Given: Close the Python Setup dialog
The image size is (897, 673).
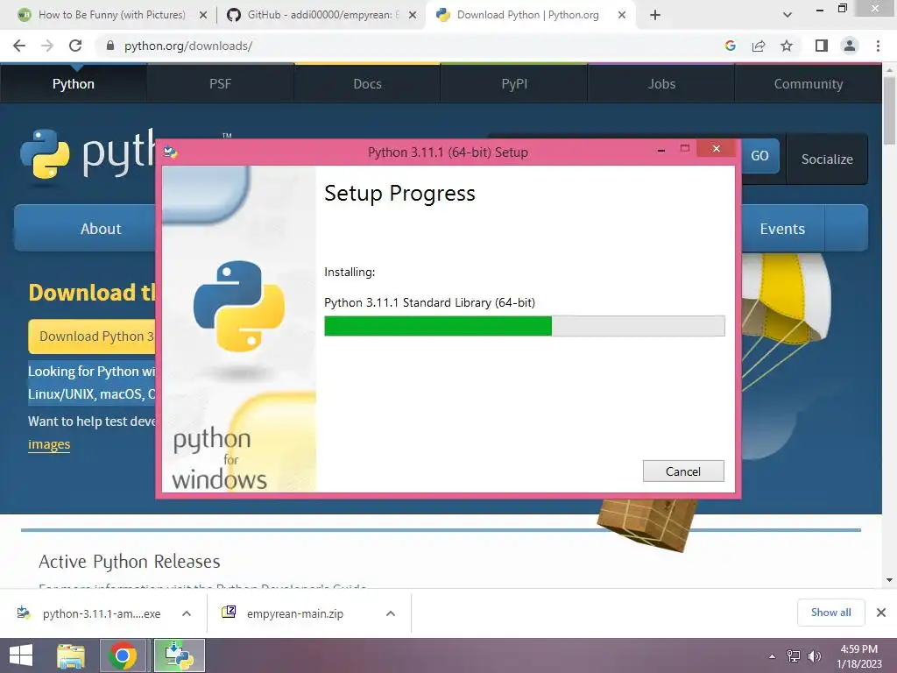Looking at the screenshot, I should pos(717,149).
